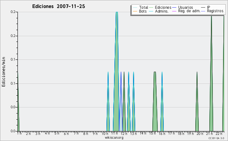Click the '7 h' x-axis label
The width and height of the screenshot is (228, 141).
[x=76, y=133]
